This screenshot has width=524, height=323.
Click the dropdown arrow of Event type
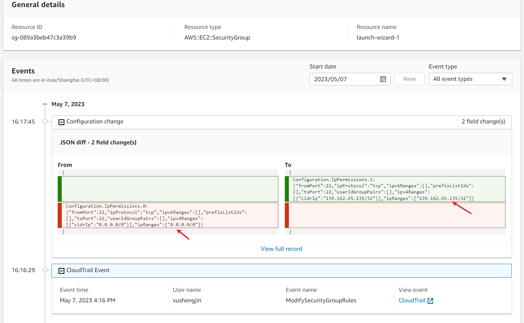click(504, 79)
